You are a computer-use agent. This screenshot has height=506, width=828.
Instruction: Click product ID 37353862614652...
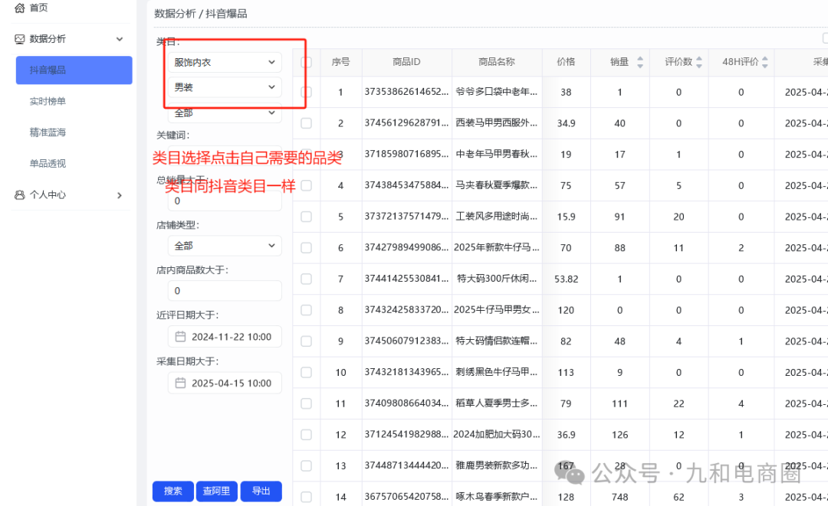[406, 92]
